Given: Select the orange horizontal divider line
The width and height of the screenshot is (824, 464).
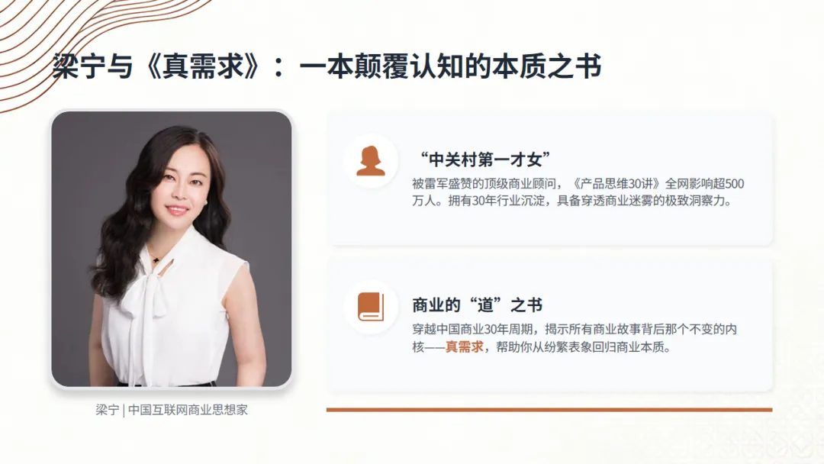Looking at the screenshot, I should click(549, 409).
